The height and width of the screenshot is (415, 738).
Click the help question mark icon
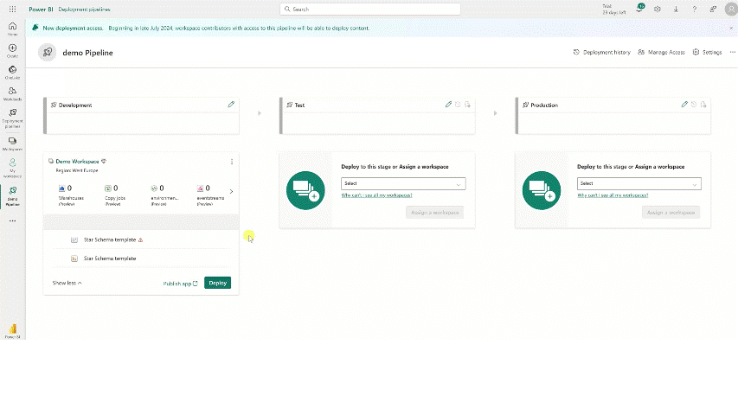[x=694, y=9]
